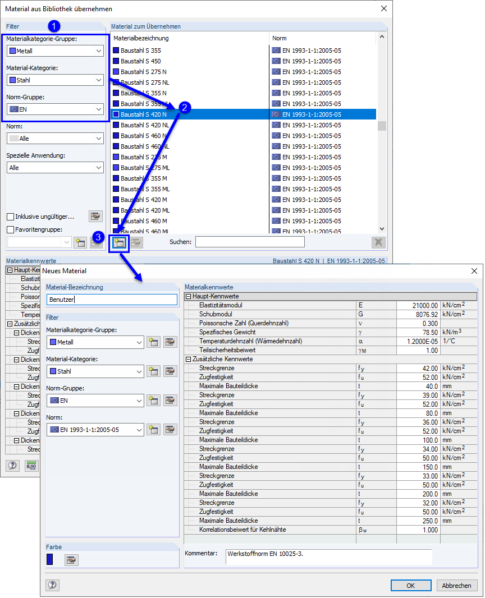Image resolution: width=485 pixels, height=598 pixels.
Task: Click OK in Neues Material dialog
Action: [410, 586]
